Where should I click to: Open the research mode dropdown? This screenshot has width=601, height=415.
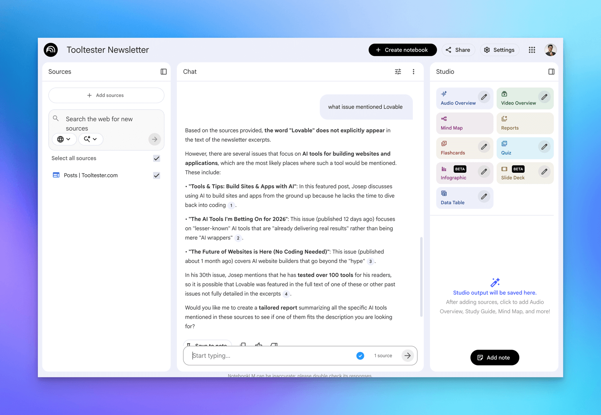coord(91,139)
